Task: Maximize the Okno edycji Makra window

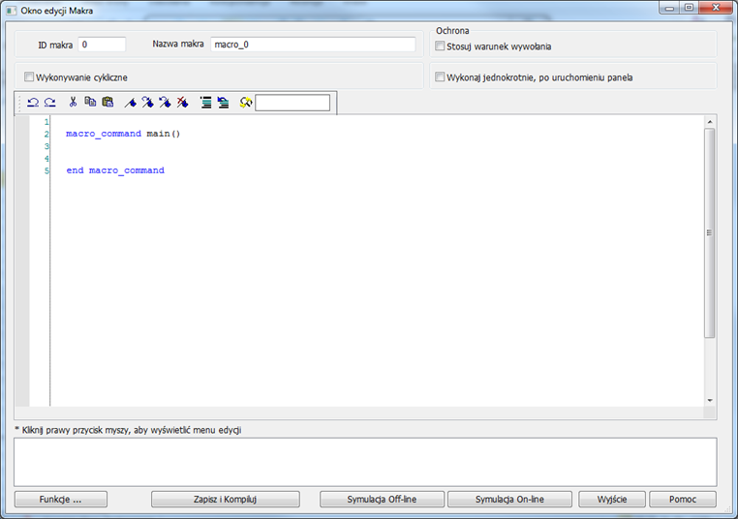Action: pyautogui.click(x=689, y=7)
